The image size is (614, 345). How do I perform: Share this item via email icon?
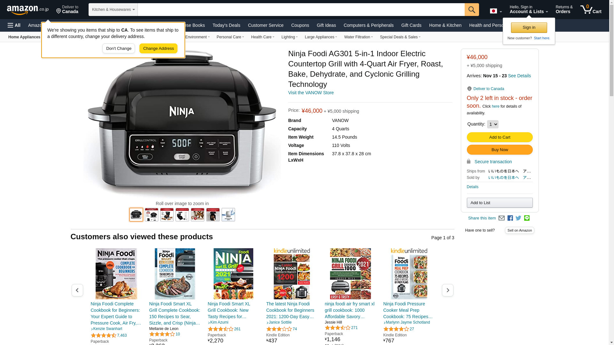[x=501, y=218]
